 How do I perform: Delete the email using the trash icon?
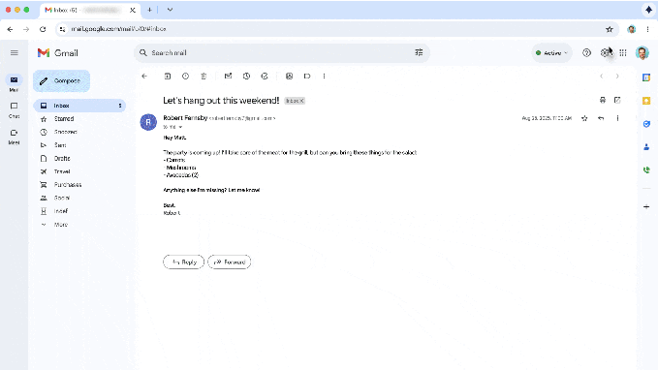coord(204,76)
